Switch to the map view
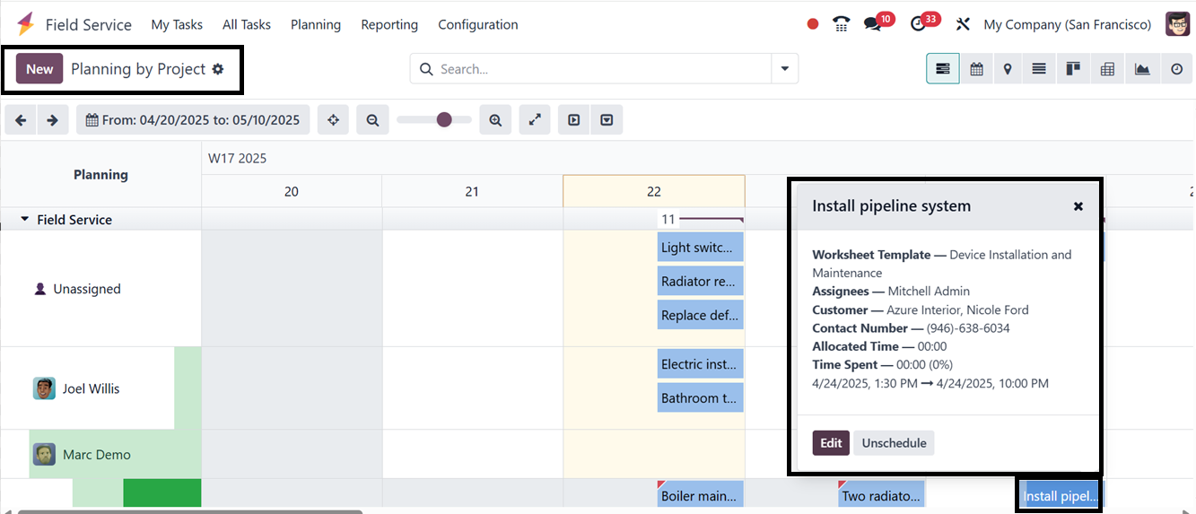This screenshot has height=514, width=1196. (1008, 69)
